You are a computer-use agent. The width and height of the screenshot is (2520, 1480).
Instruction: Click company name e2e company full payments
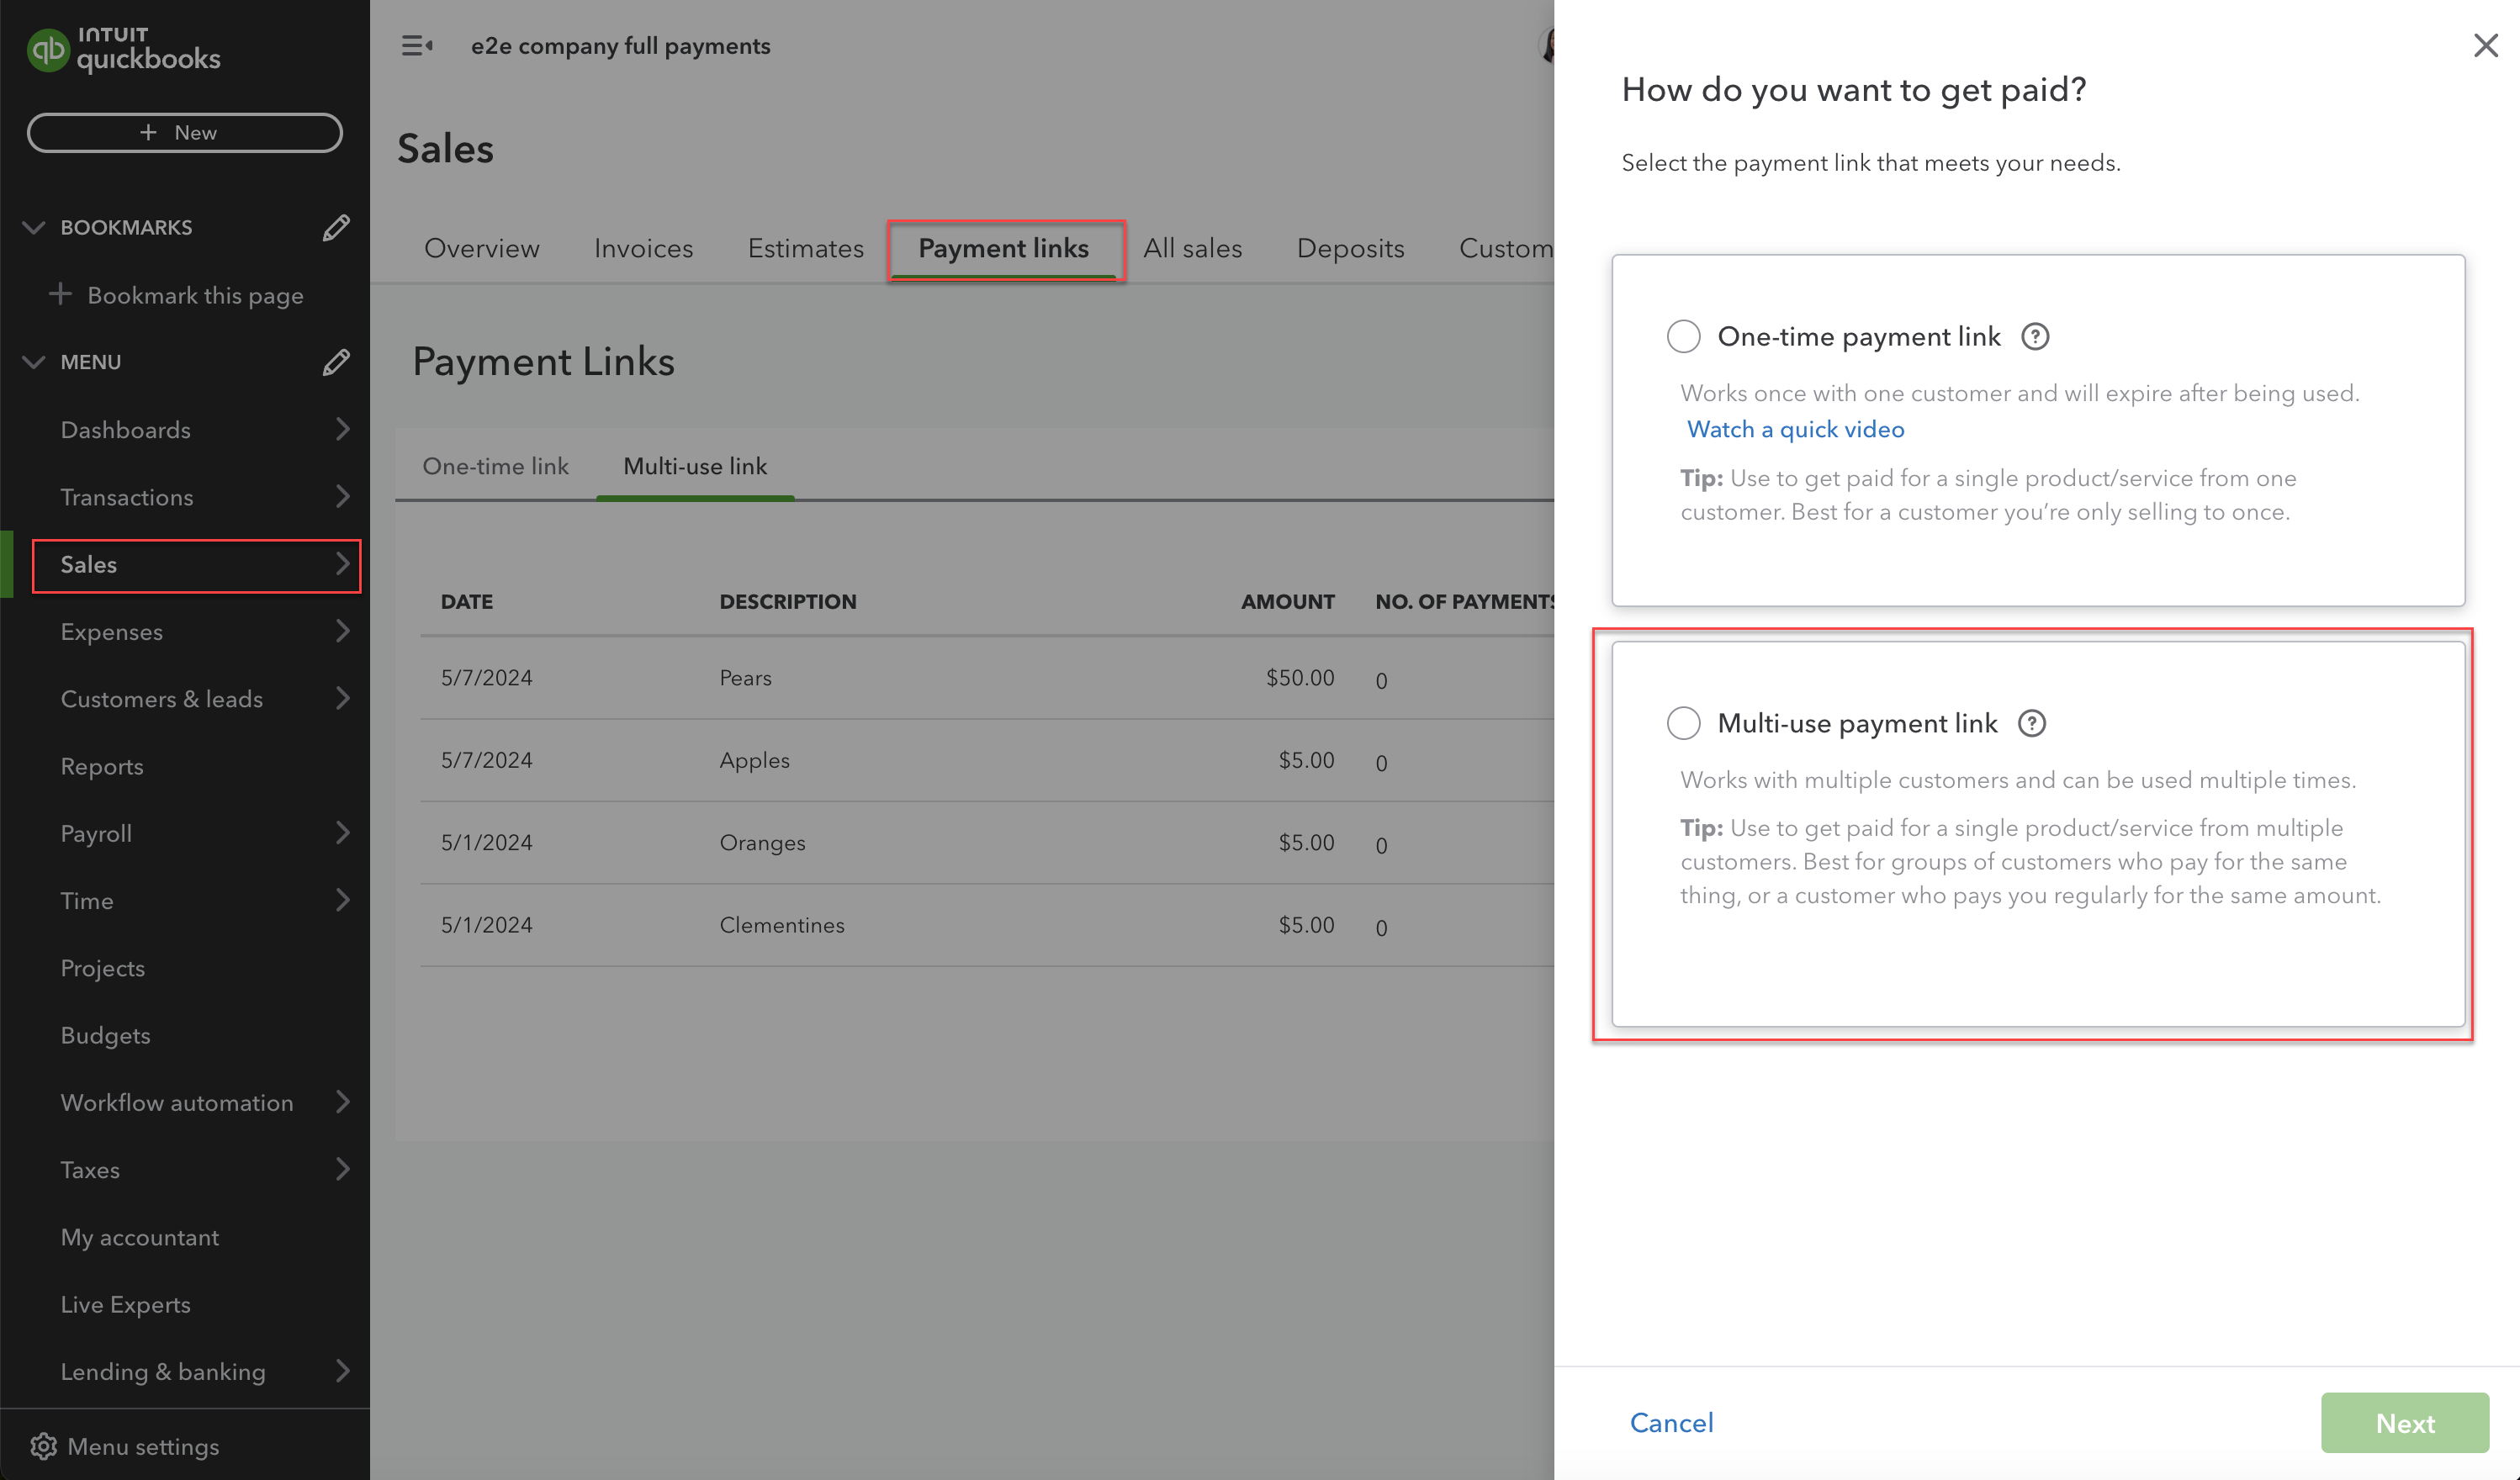pos(620,46)
